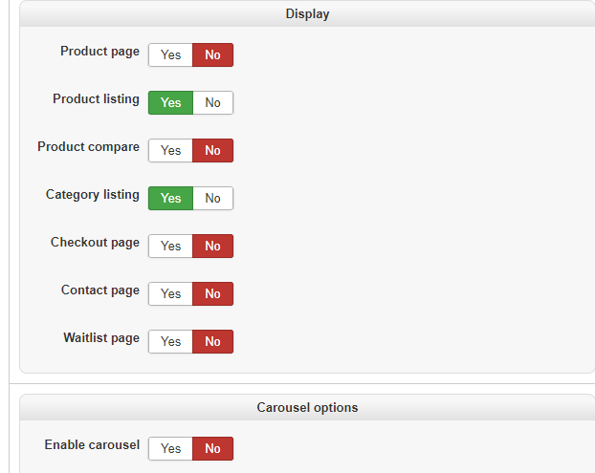Select No for Waitlist page

tap(212, 342)
